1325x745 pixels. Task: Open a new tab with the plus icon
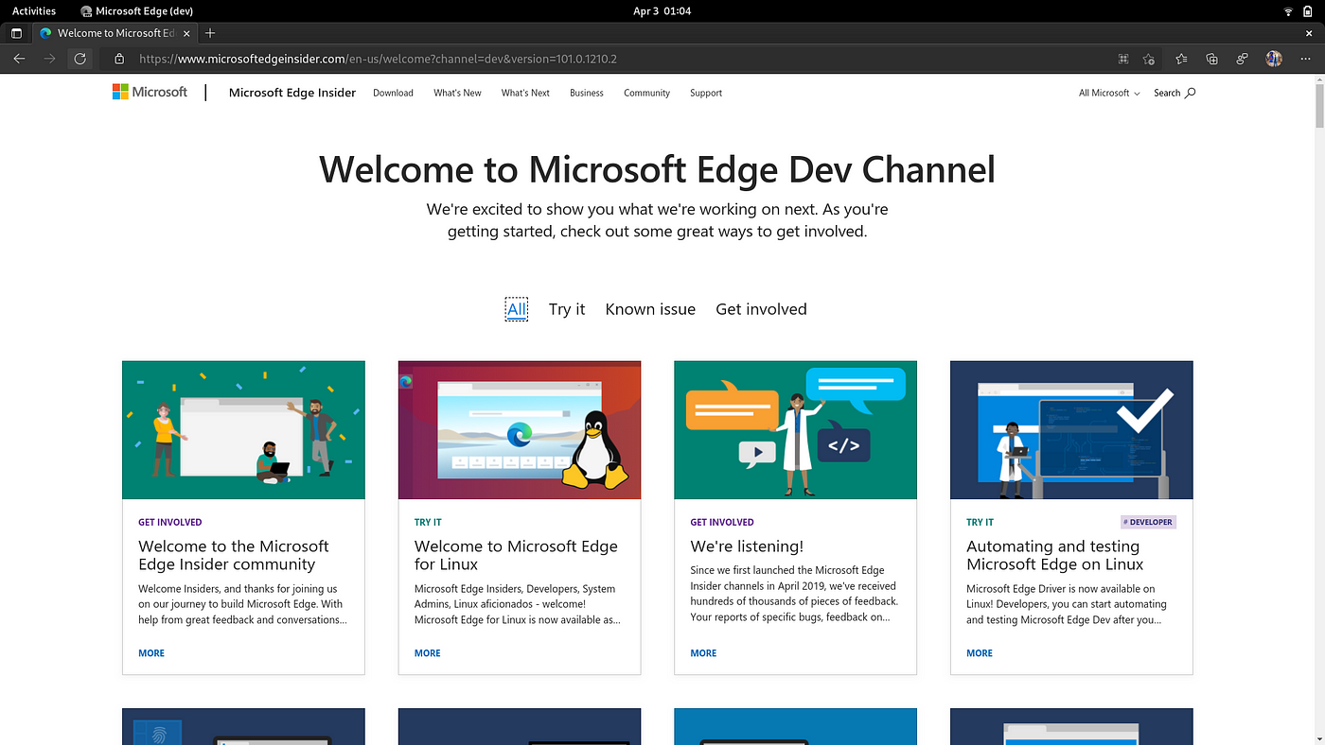click(x=210, y=33)
